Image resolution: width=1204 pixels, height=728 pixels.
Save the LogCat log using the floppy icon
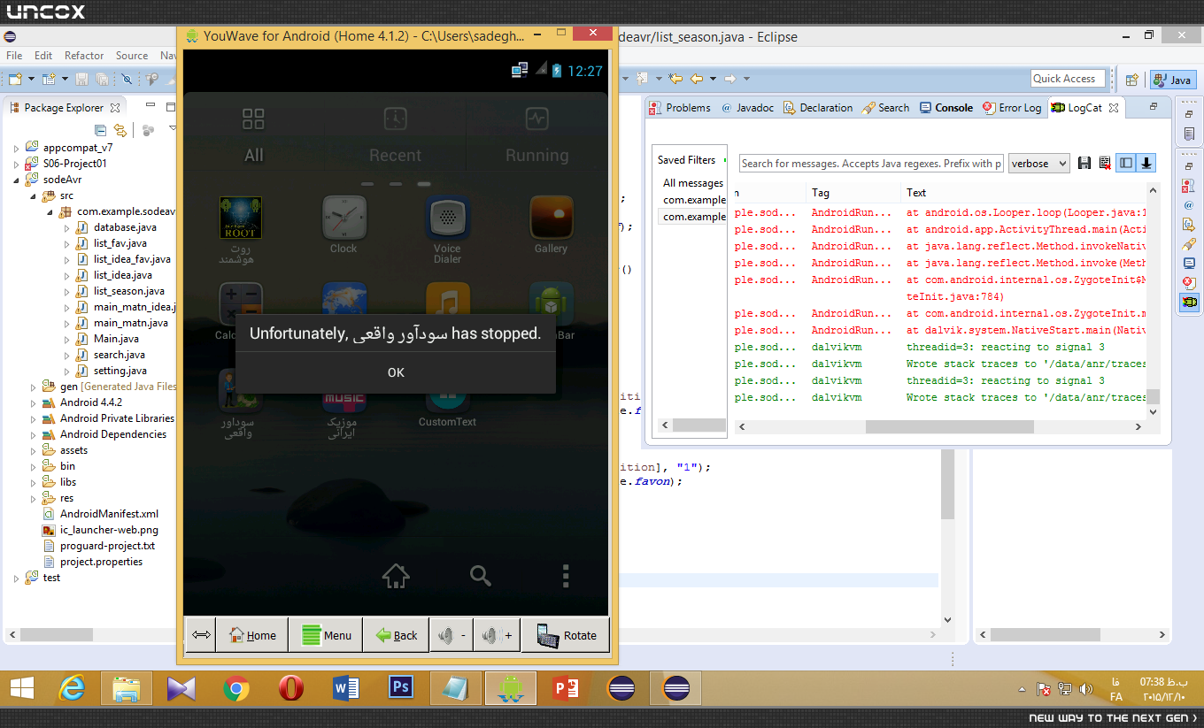coord(1084,164)
